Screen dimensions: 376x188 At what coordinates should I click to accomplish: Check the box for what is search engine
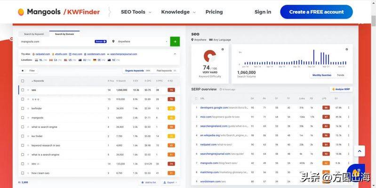pyautogui.click(x=23, y=127)
